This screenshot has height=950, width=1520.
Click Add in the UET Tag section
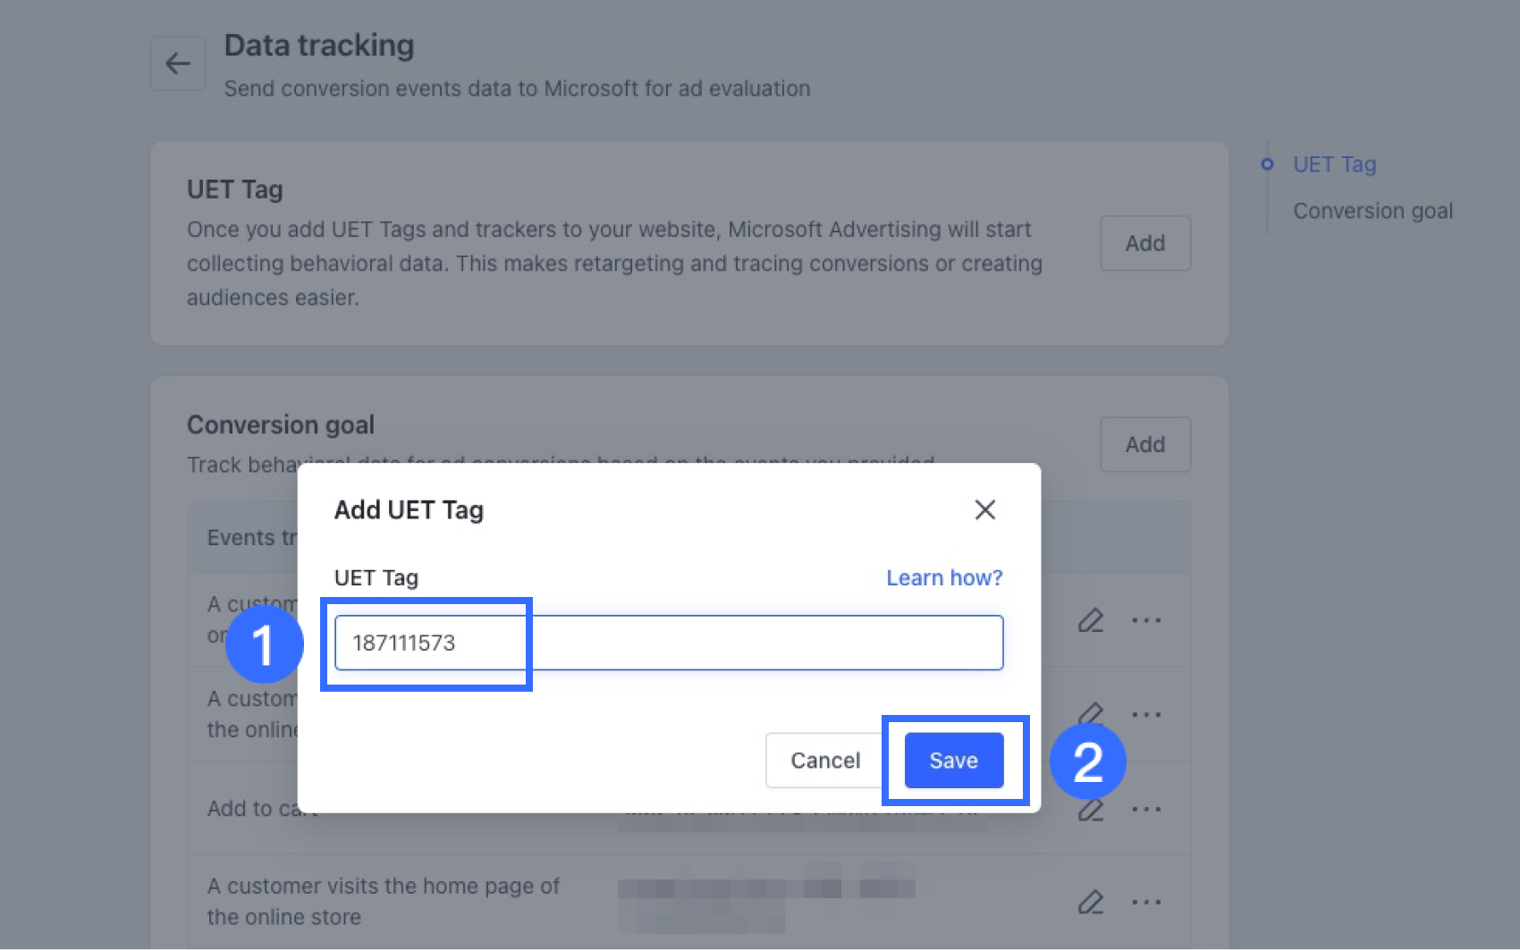tap(1145, 243)
